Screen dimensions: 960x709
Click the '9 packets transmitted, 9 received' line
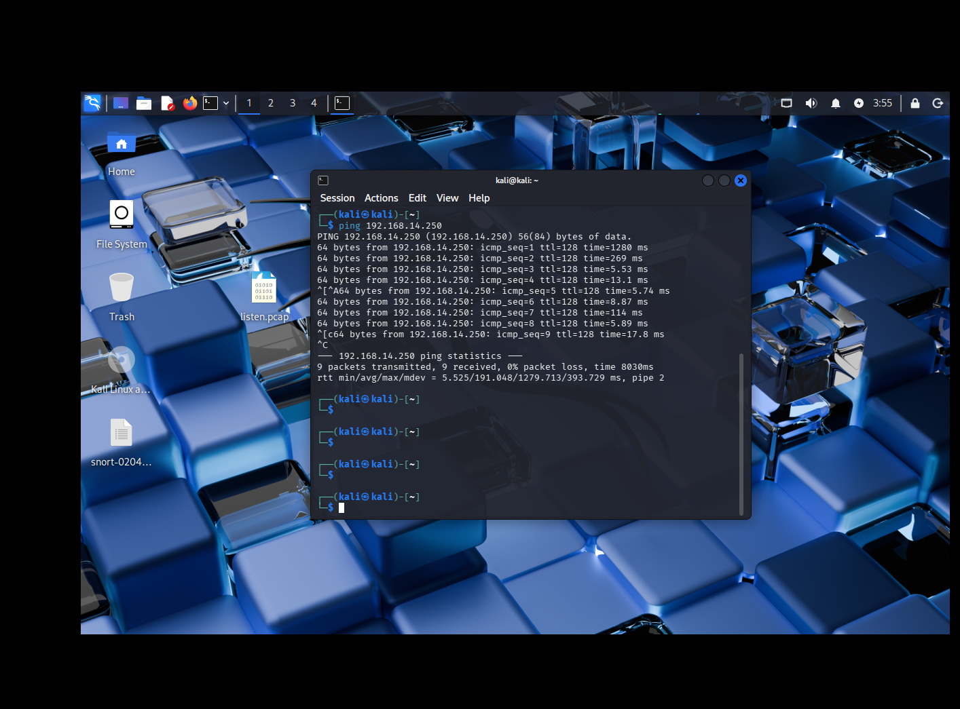coord(485,367)
